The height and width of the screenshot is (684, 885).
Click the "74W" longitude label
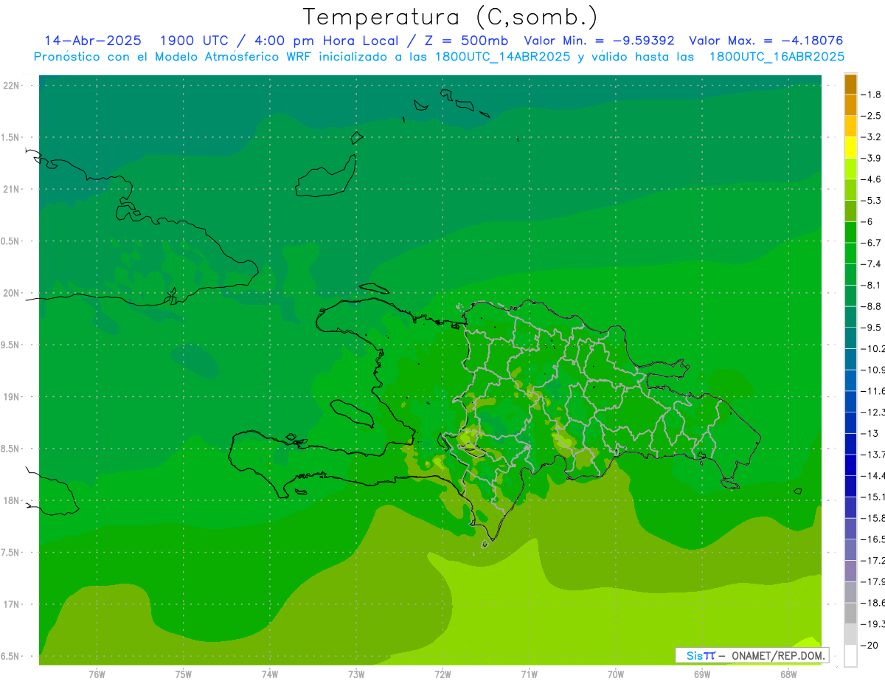click(269, 674)
